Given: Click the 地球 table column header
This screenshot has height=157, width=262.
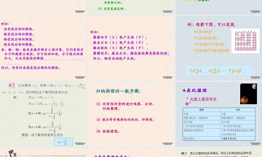Looking at the screenshot, I should click(201, 110).
